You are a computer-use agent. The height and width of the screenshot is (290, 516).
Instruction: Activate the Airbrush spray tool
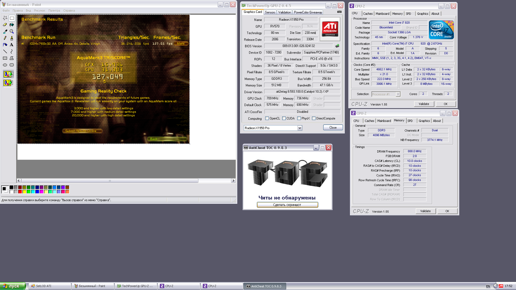pos(5,45)
